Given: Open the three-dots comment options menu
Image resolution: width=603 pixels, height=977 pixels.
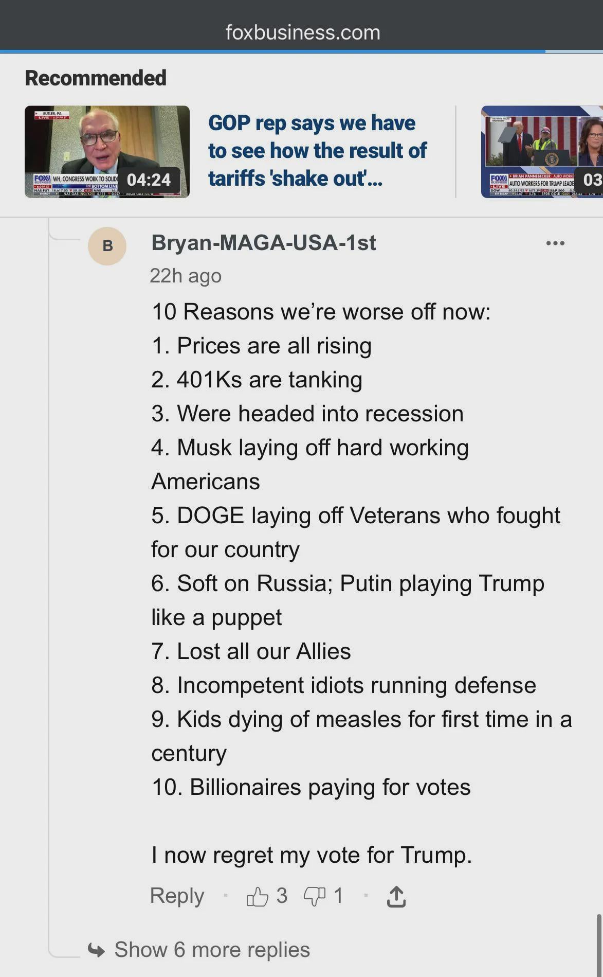Looking at the screenshot, I should tap(555, 243).
